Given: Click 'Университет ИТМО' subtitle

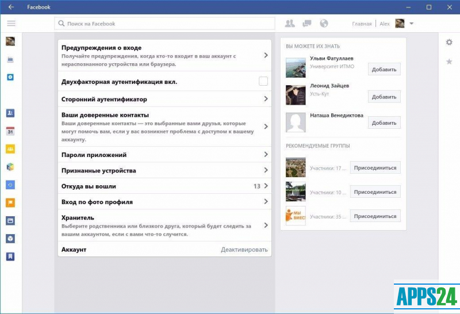Looking at the screenshot, I should [x=332, y=67].
